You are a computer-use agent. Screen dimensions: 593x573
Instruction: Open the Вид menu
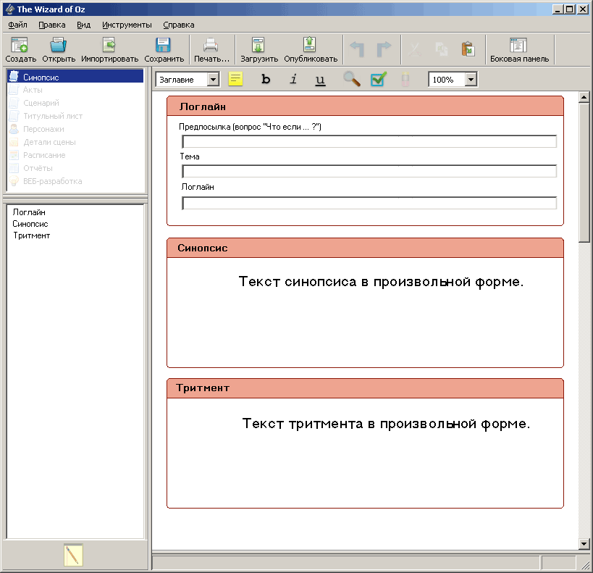point(83,25)
